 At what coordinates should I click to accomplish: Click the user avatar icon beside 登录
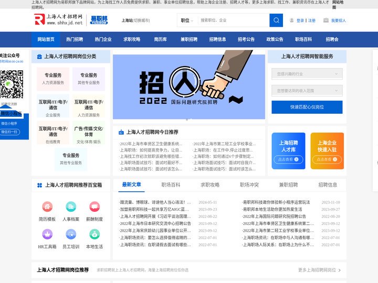point(291,20)
